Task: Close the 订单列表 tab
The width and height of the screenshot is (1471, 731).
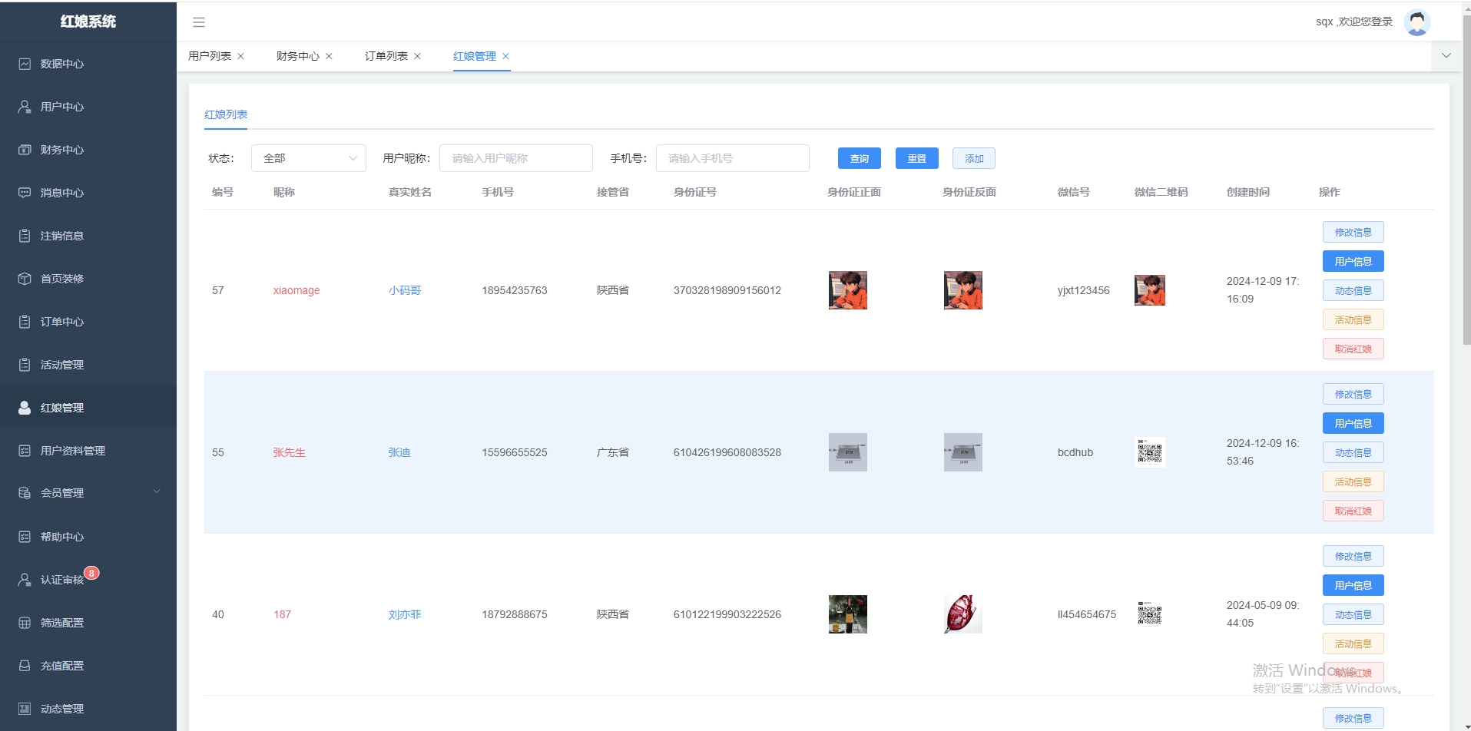Action: click(417, 56)
